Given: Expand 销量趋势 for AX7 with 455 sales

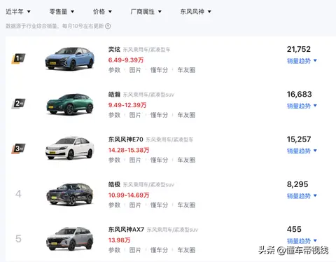Looking at the screenshot, I should click(x=302, y=241).
